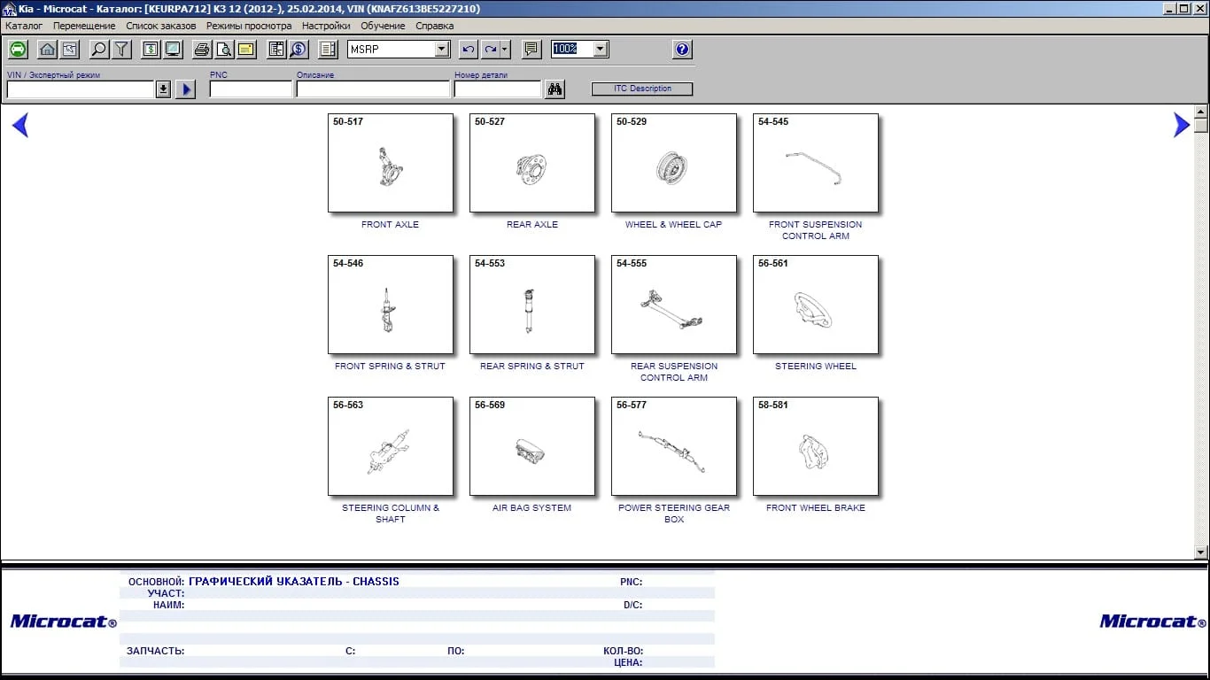
Task: Select the 56-561 steering wheel thumbnail
Action: click(815, 305)
